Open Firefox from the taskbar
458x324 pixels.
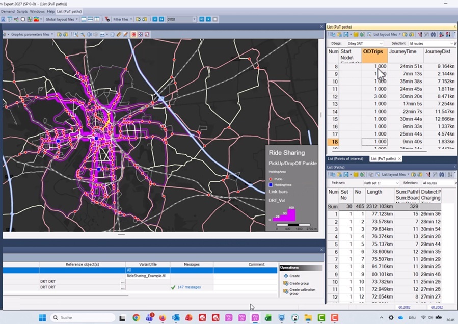coord(163,317)
